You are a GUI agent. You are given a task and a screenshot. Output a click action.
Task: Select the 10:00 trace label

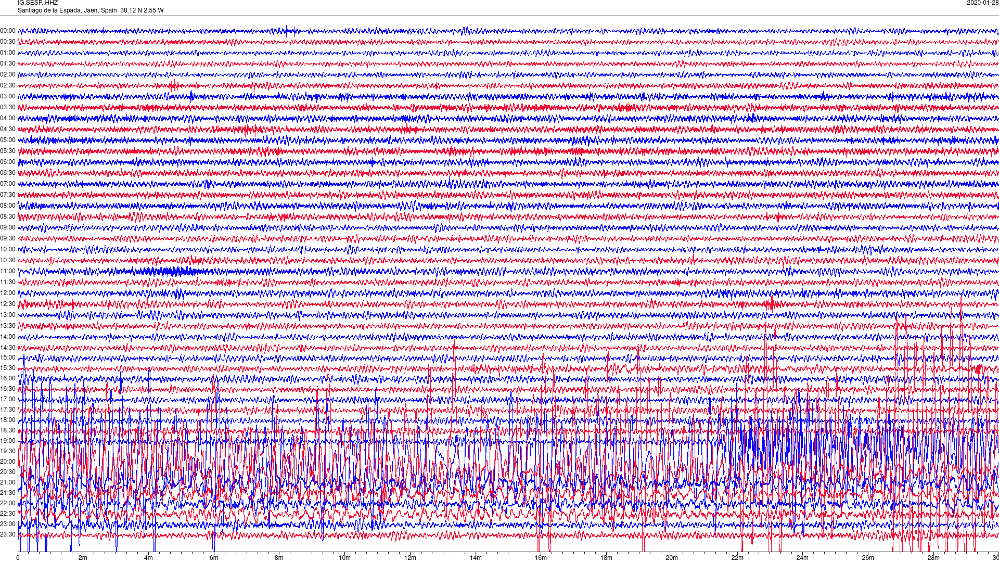8,249
